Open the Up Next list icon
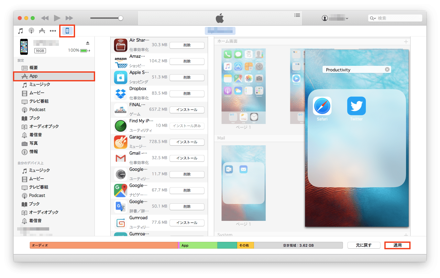This screenshot has width=440, height=278. (297, 15)
